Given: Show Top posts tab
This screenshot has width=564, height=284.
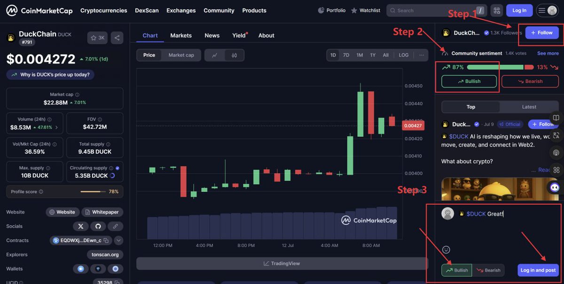Looking at the screenshot, I should (470, 107).
